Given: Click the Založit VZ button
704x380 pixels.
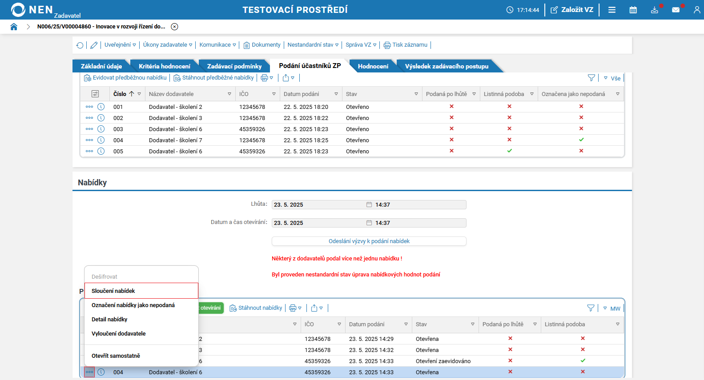Looking at the screenshot, I should tap(572, 10).
